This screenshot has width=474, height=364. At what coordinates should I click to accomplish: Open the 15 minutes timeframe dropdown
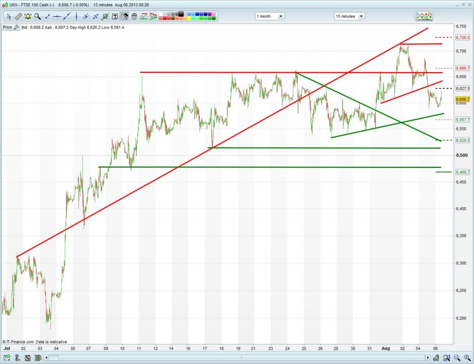click(349, 16)
